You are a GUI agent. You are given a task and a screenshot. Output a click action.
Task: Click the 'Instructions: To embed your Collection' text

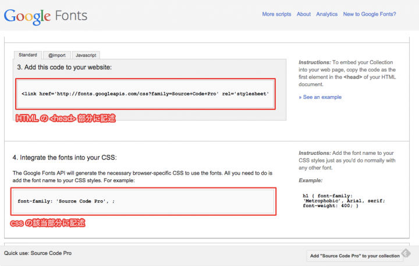(347, 73)
